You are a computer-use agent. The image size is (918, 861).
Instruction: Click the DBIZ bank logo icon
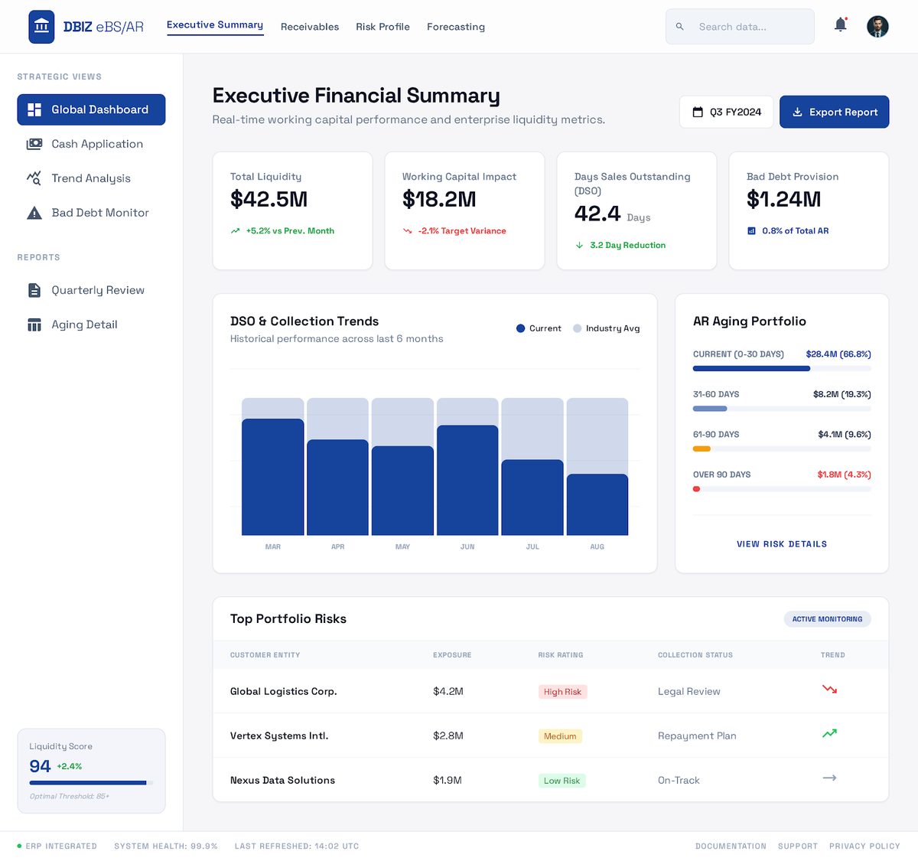point(41,27)
